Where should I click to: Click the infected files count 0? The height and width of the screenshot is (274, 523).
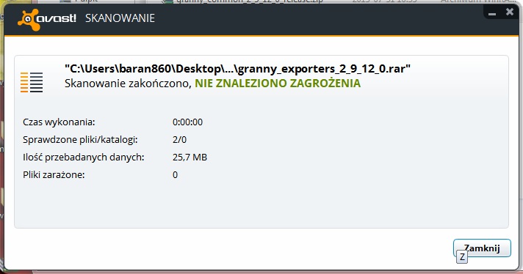[x=175, y=175]
